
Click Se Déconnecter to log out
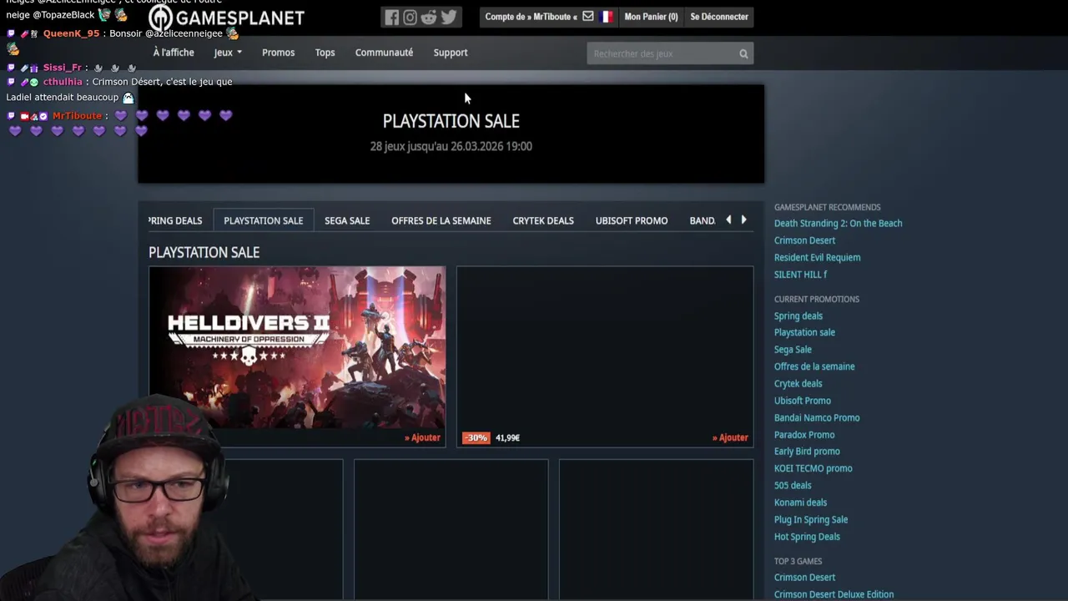(x=719, y=17)
